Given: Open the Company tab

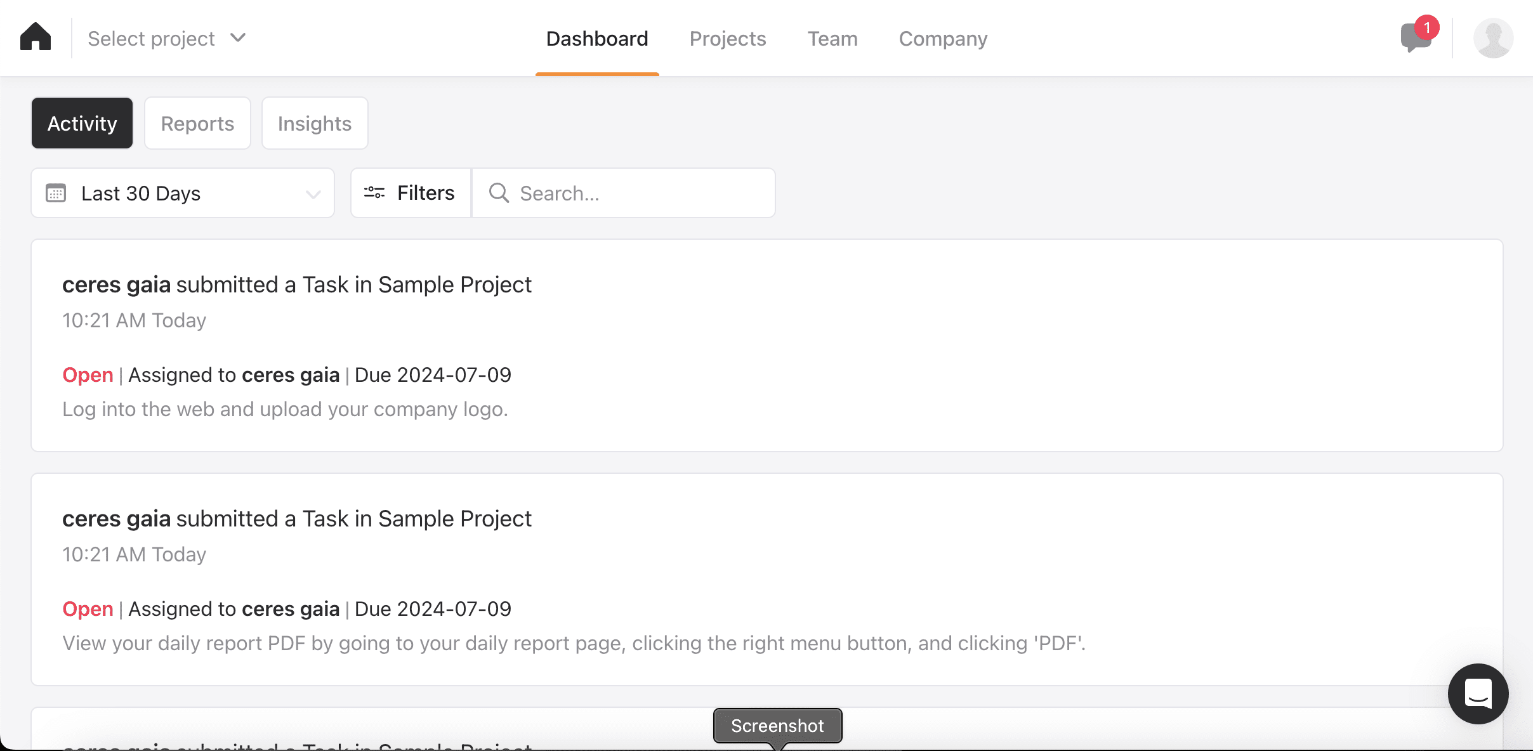Looking at the screenshot, I should (x=943, y=39).
